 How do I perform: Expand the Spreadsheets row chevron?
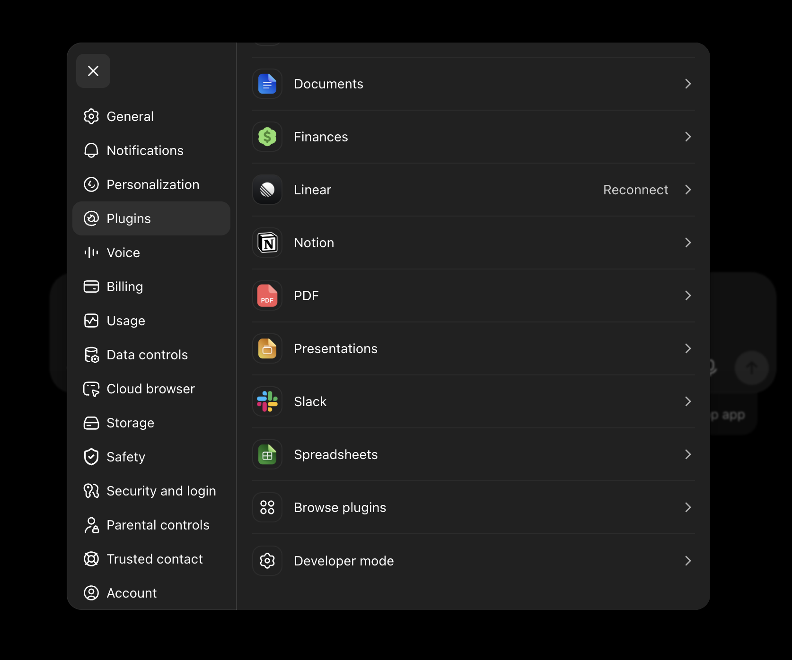pyautogui.click(x=688, y=454)
